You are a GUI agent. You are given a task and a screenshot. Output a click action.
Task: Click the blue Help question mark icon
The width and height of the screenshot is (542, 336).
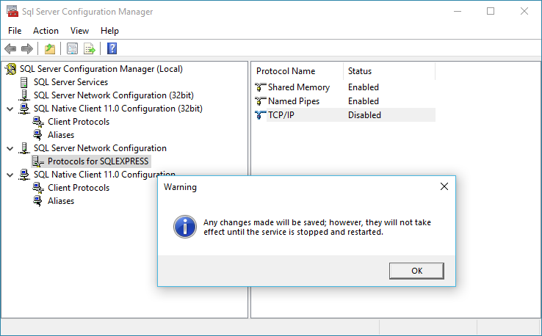[112, 48]
